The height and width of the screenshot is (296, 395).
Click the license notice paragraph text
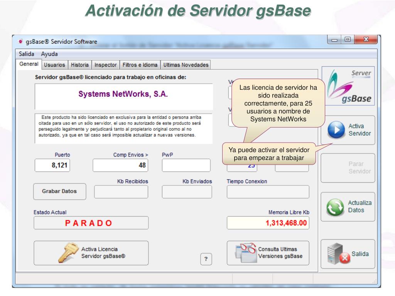click(x=120, y=126)
